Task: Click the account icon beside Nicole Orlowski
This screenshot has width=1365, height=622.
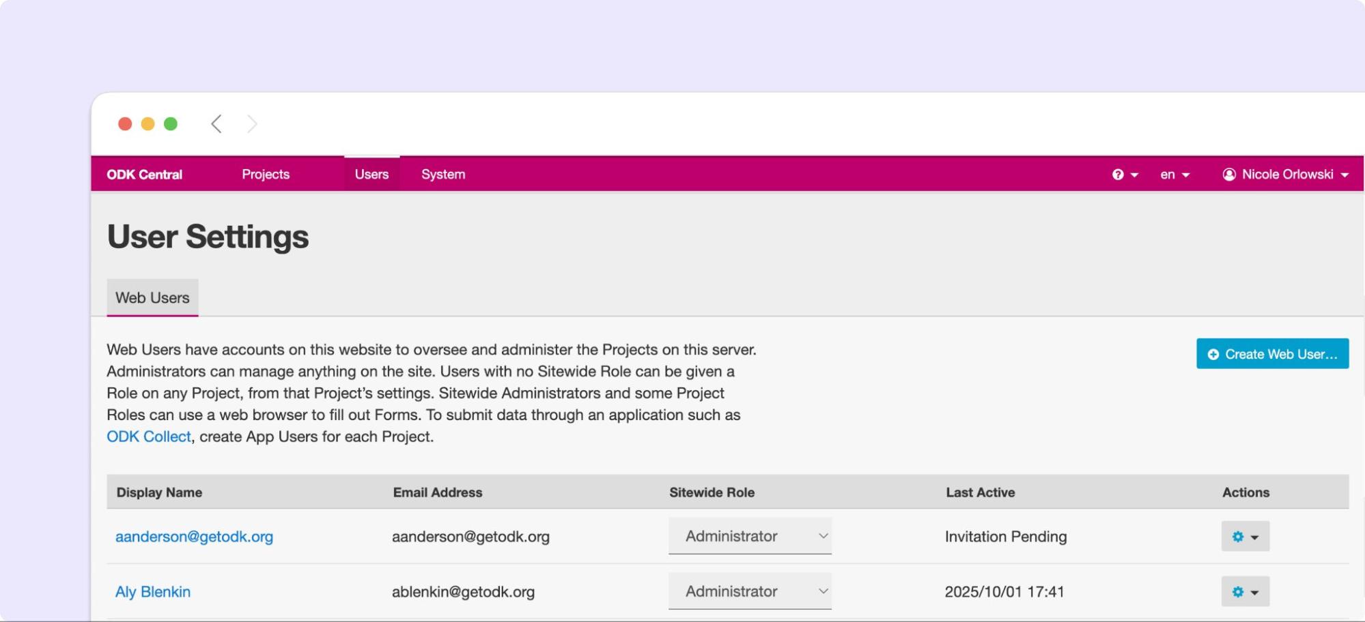Action: click(x=1228, y=175)
